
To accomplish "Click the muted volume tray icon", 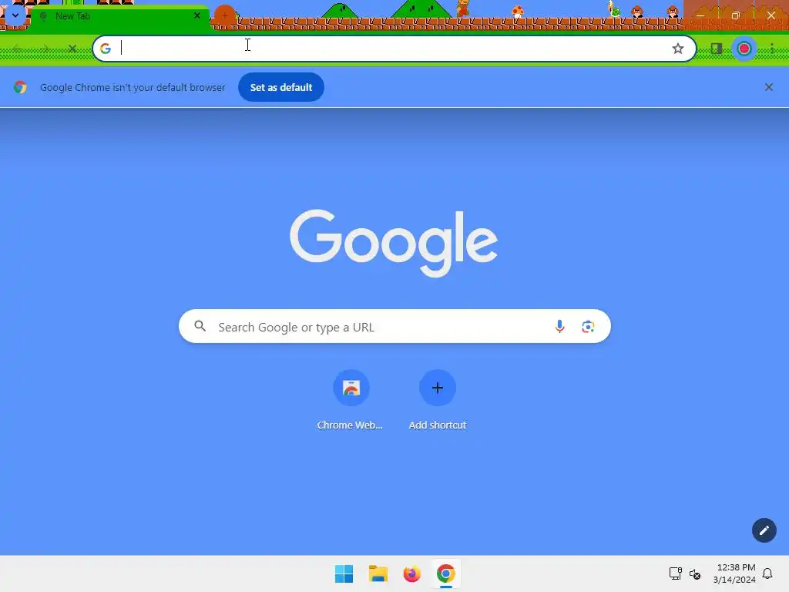I will click(695, 573).
